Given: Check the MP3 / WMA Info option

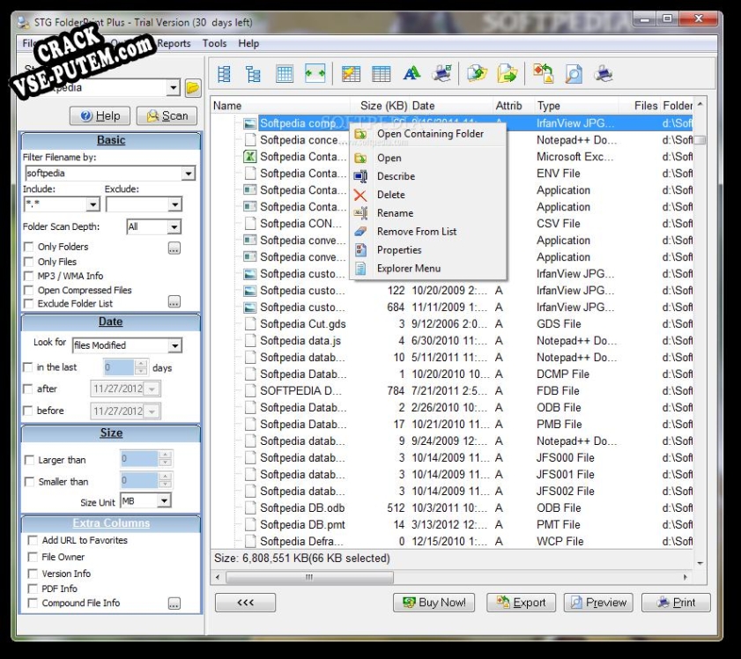Looking at the screenshot, I should [30, 276].
